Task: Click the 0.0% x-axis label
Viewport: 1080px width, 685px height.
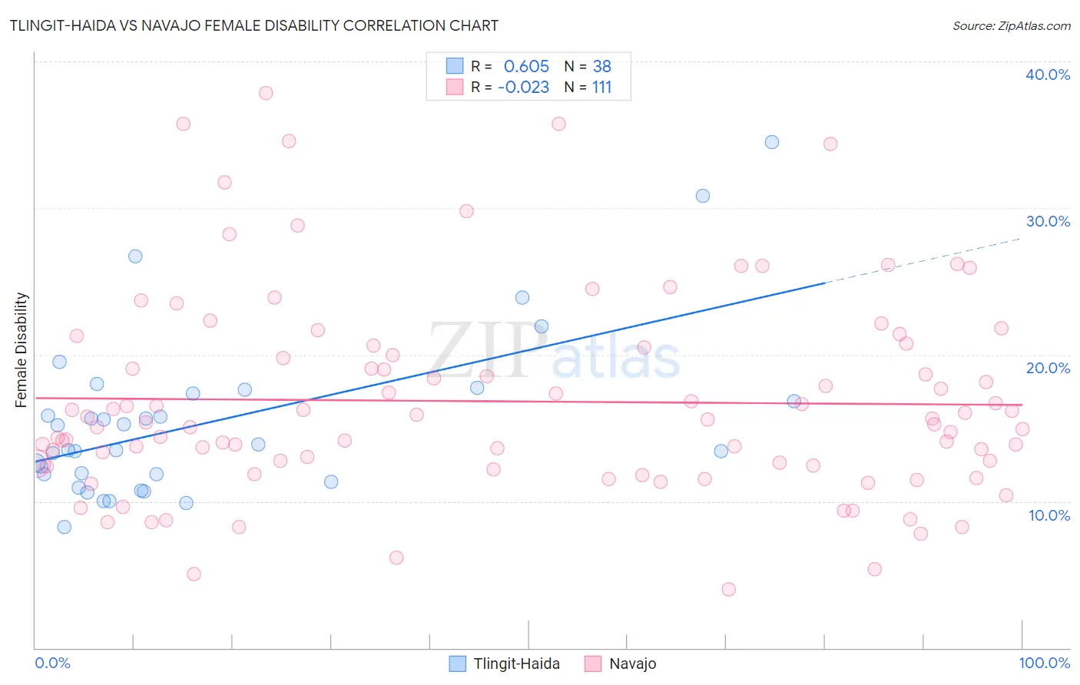Action: click(52, 663)
